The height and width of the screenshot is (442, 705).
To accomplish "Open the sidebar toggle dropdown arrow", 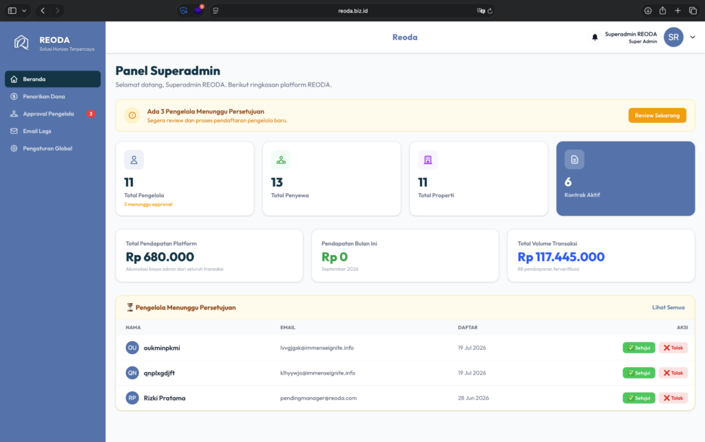I will 24,11.
